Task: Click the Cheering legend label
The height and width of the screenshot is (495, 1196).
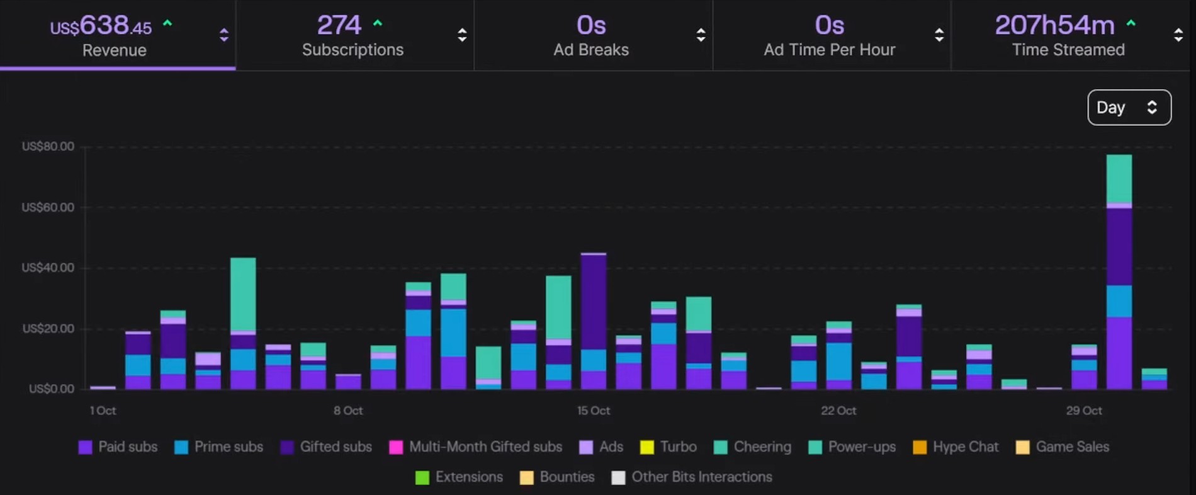Action: [762, 447]
